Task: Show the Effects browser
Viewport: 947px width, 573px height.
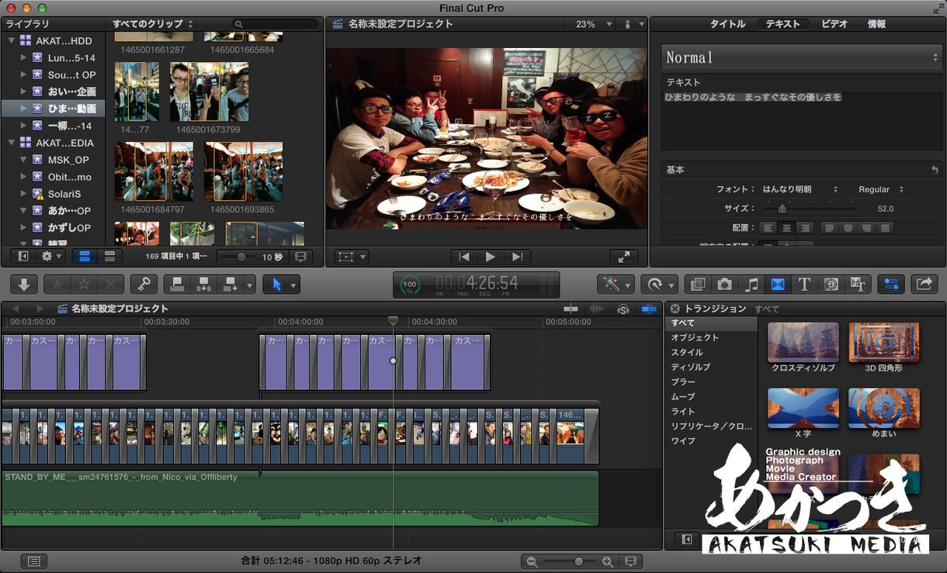Action: point(698,285)
